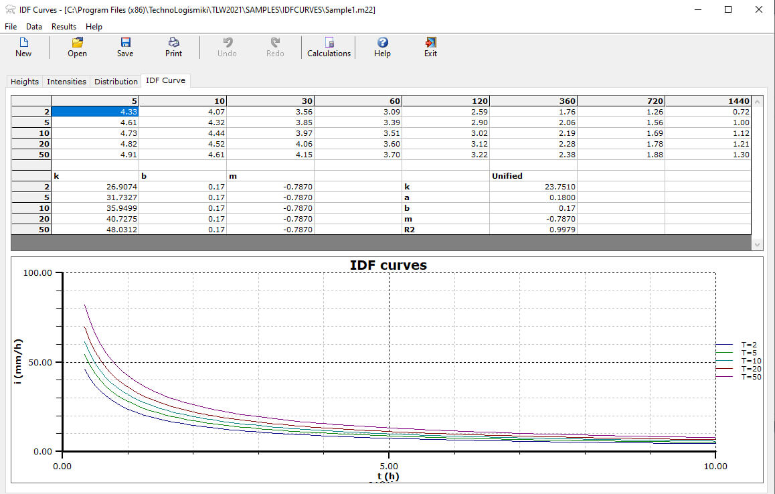This screenshot has width=775, height=494.
Task: Select the highlighted cell with value 4.33
Action: click(96, 112)
